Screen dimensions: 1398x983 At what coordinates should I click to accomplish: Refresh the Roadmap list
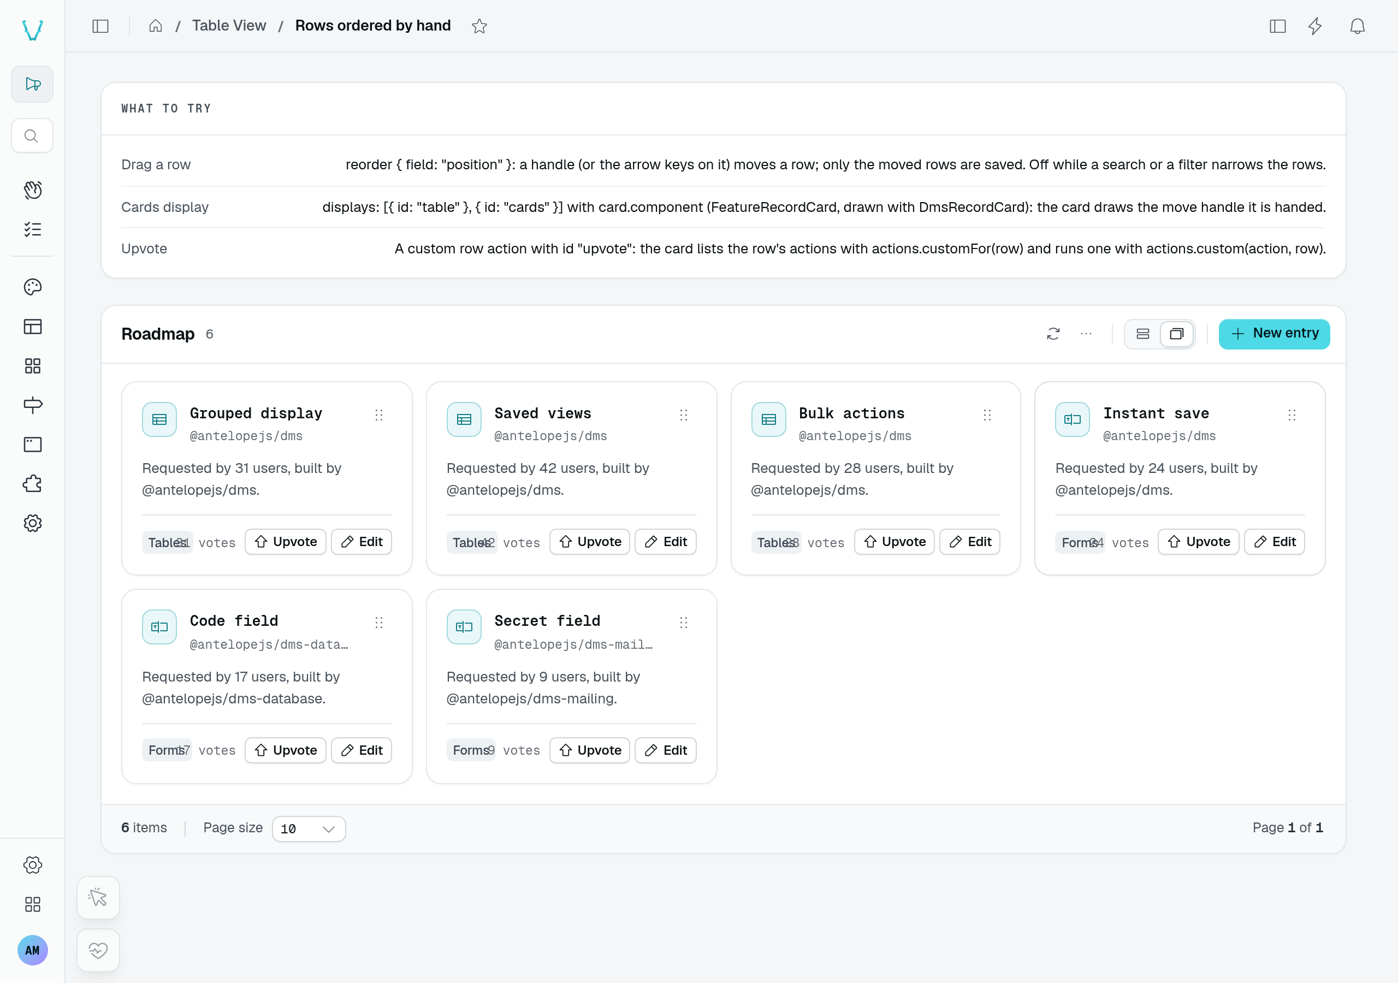pos(1053,334)
